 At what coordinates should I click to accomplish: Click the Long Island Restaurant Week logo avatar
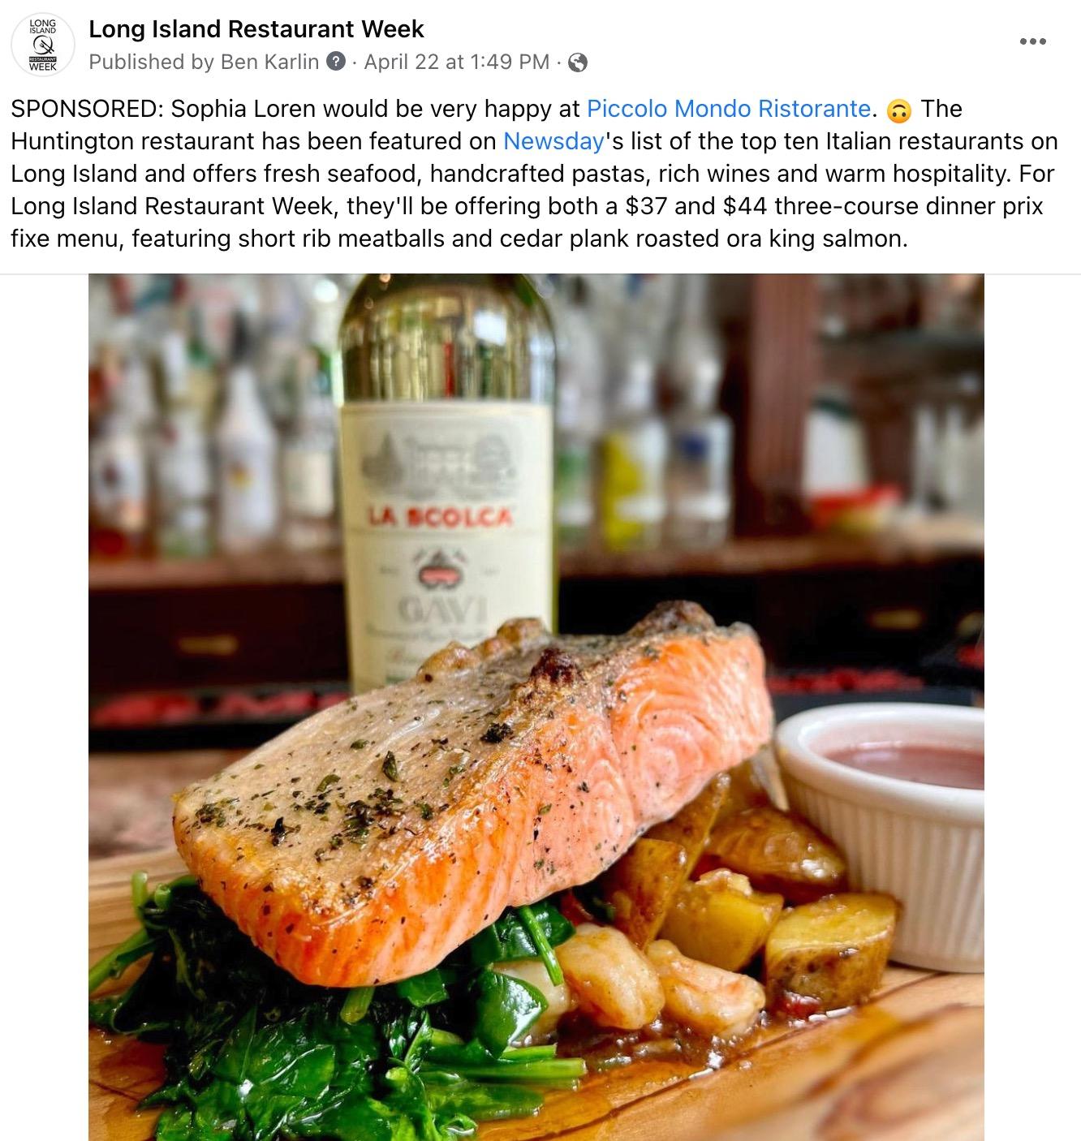pyautogui.click(x=42, y=45)
